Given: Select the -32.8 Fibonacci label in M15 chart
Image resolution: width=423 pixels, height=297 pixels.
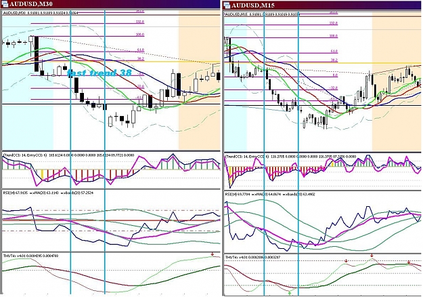Looking at the screenshot, I should [334, 88].
